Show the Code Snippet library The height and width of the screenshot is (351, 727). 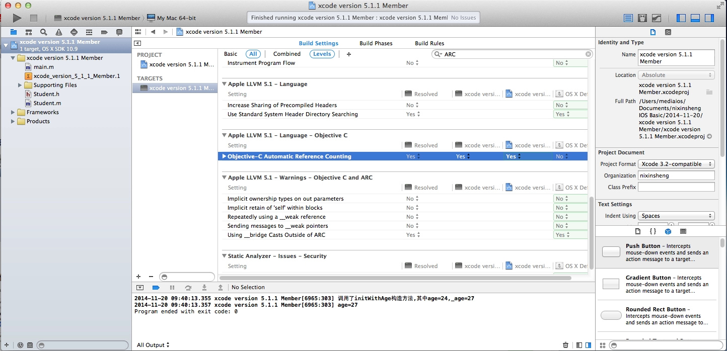653,231
